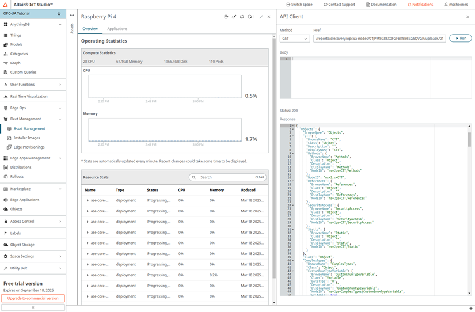The height and width of the screenshot is (312, 475).
Task: Open Notifications in top bar
Action: coord(420,5)
